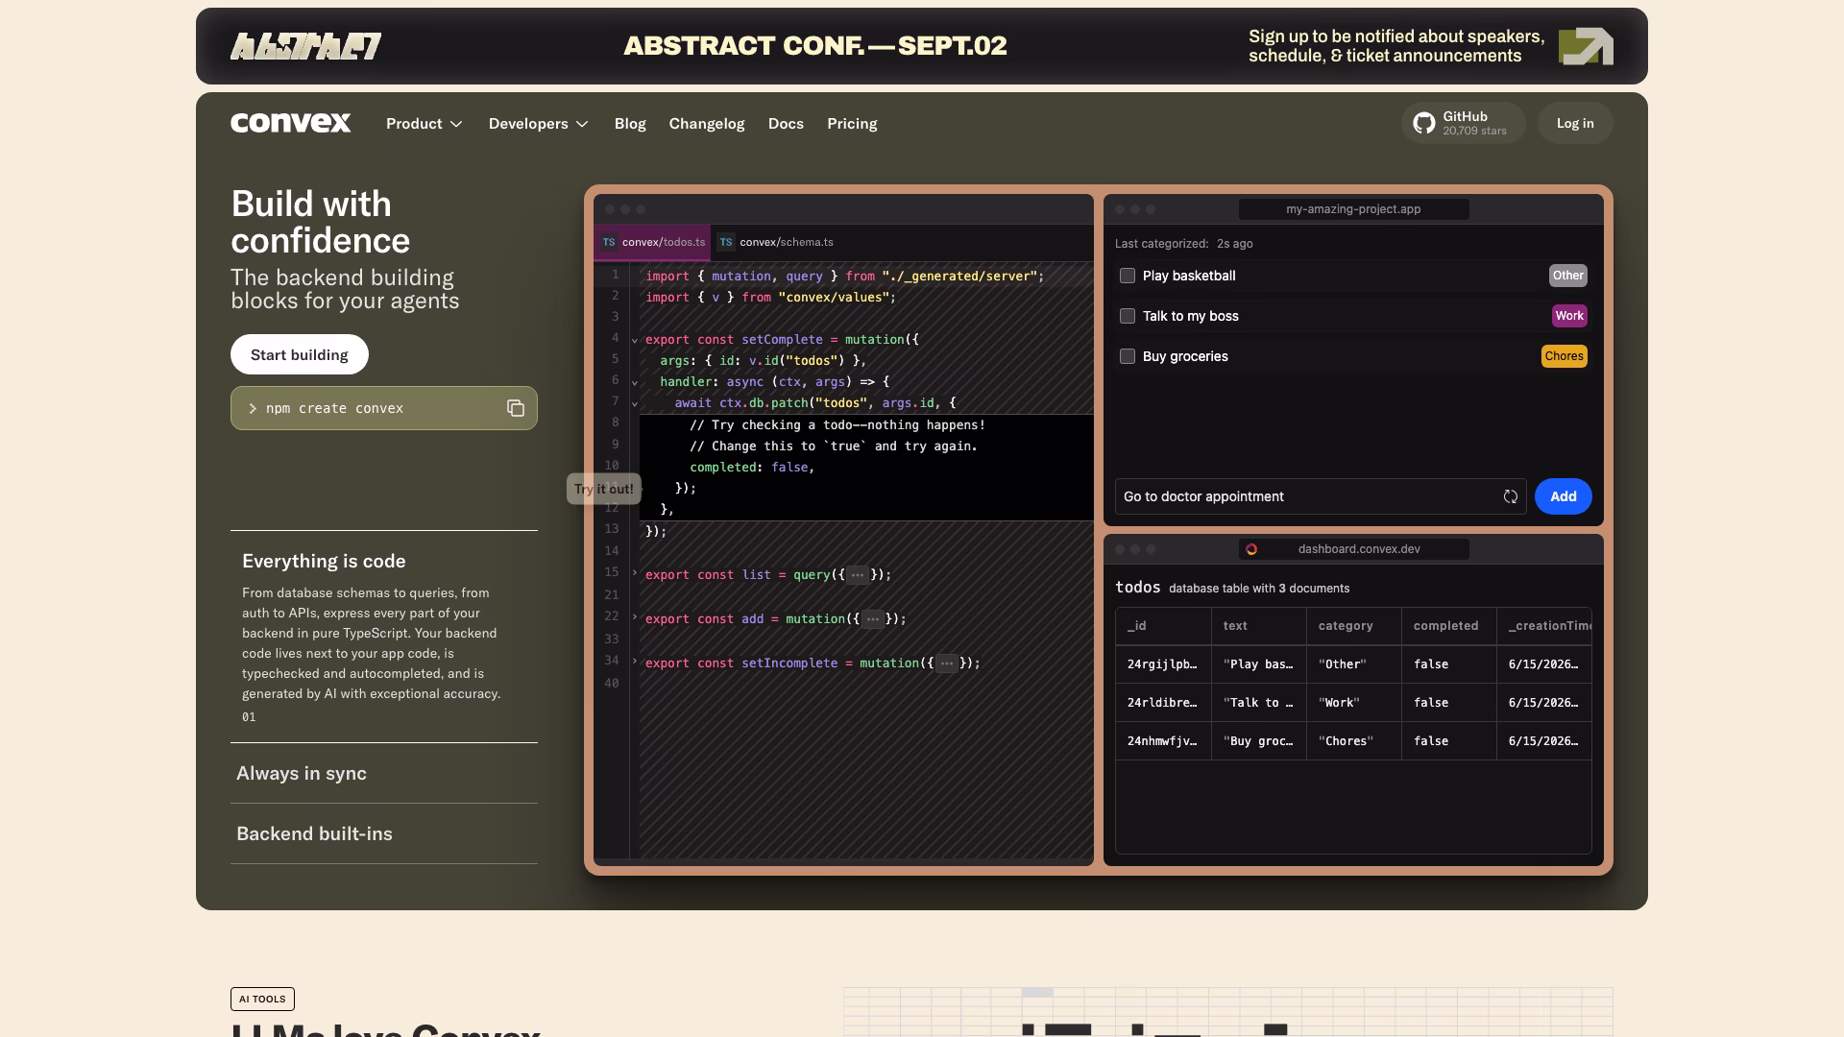Click the category column header

point(1354,626)
